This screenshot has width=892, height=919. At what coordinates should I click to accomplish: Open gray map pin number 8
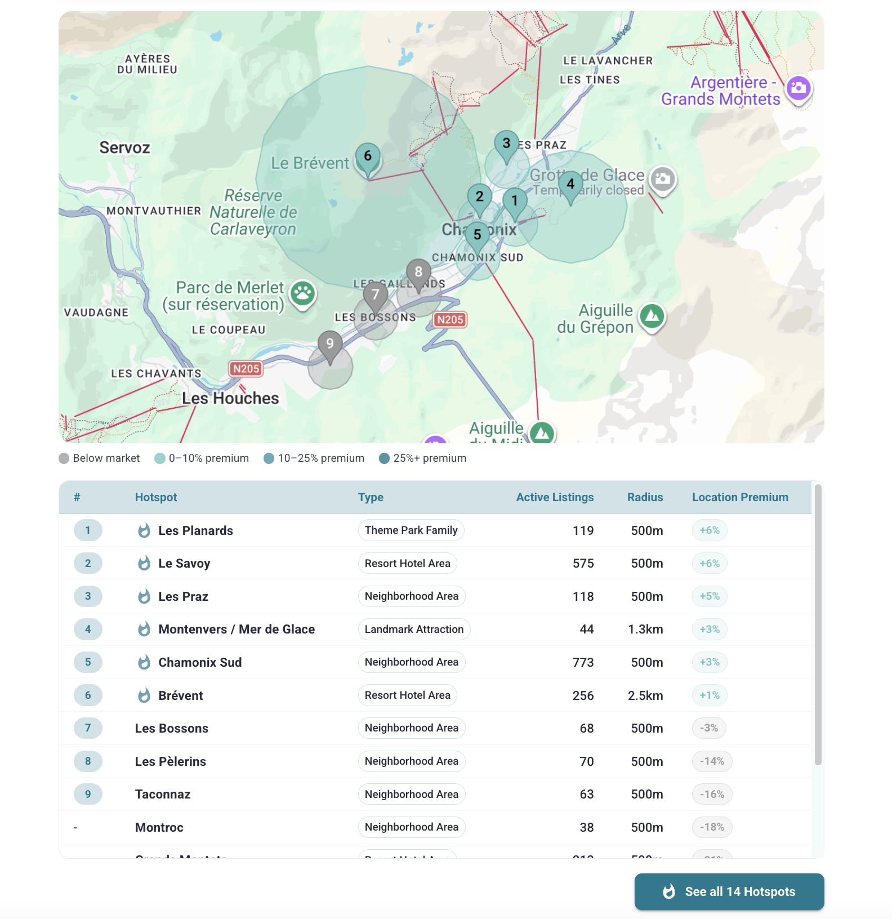tap(418, 275)
